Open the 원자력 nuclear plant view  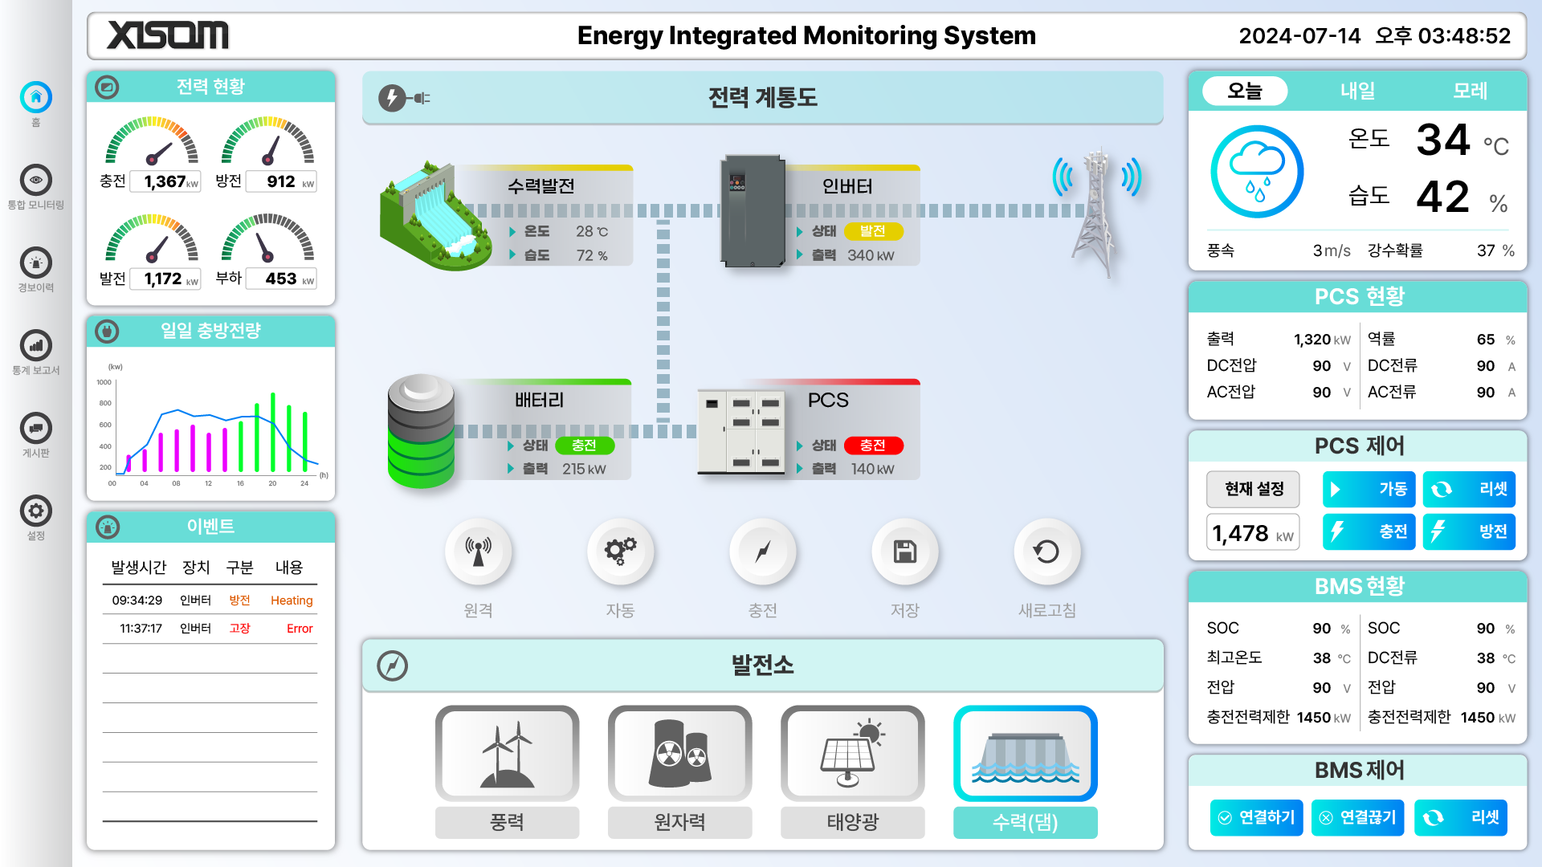click(679, 753)
